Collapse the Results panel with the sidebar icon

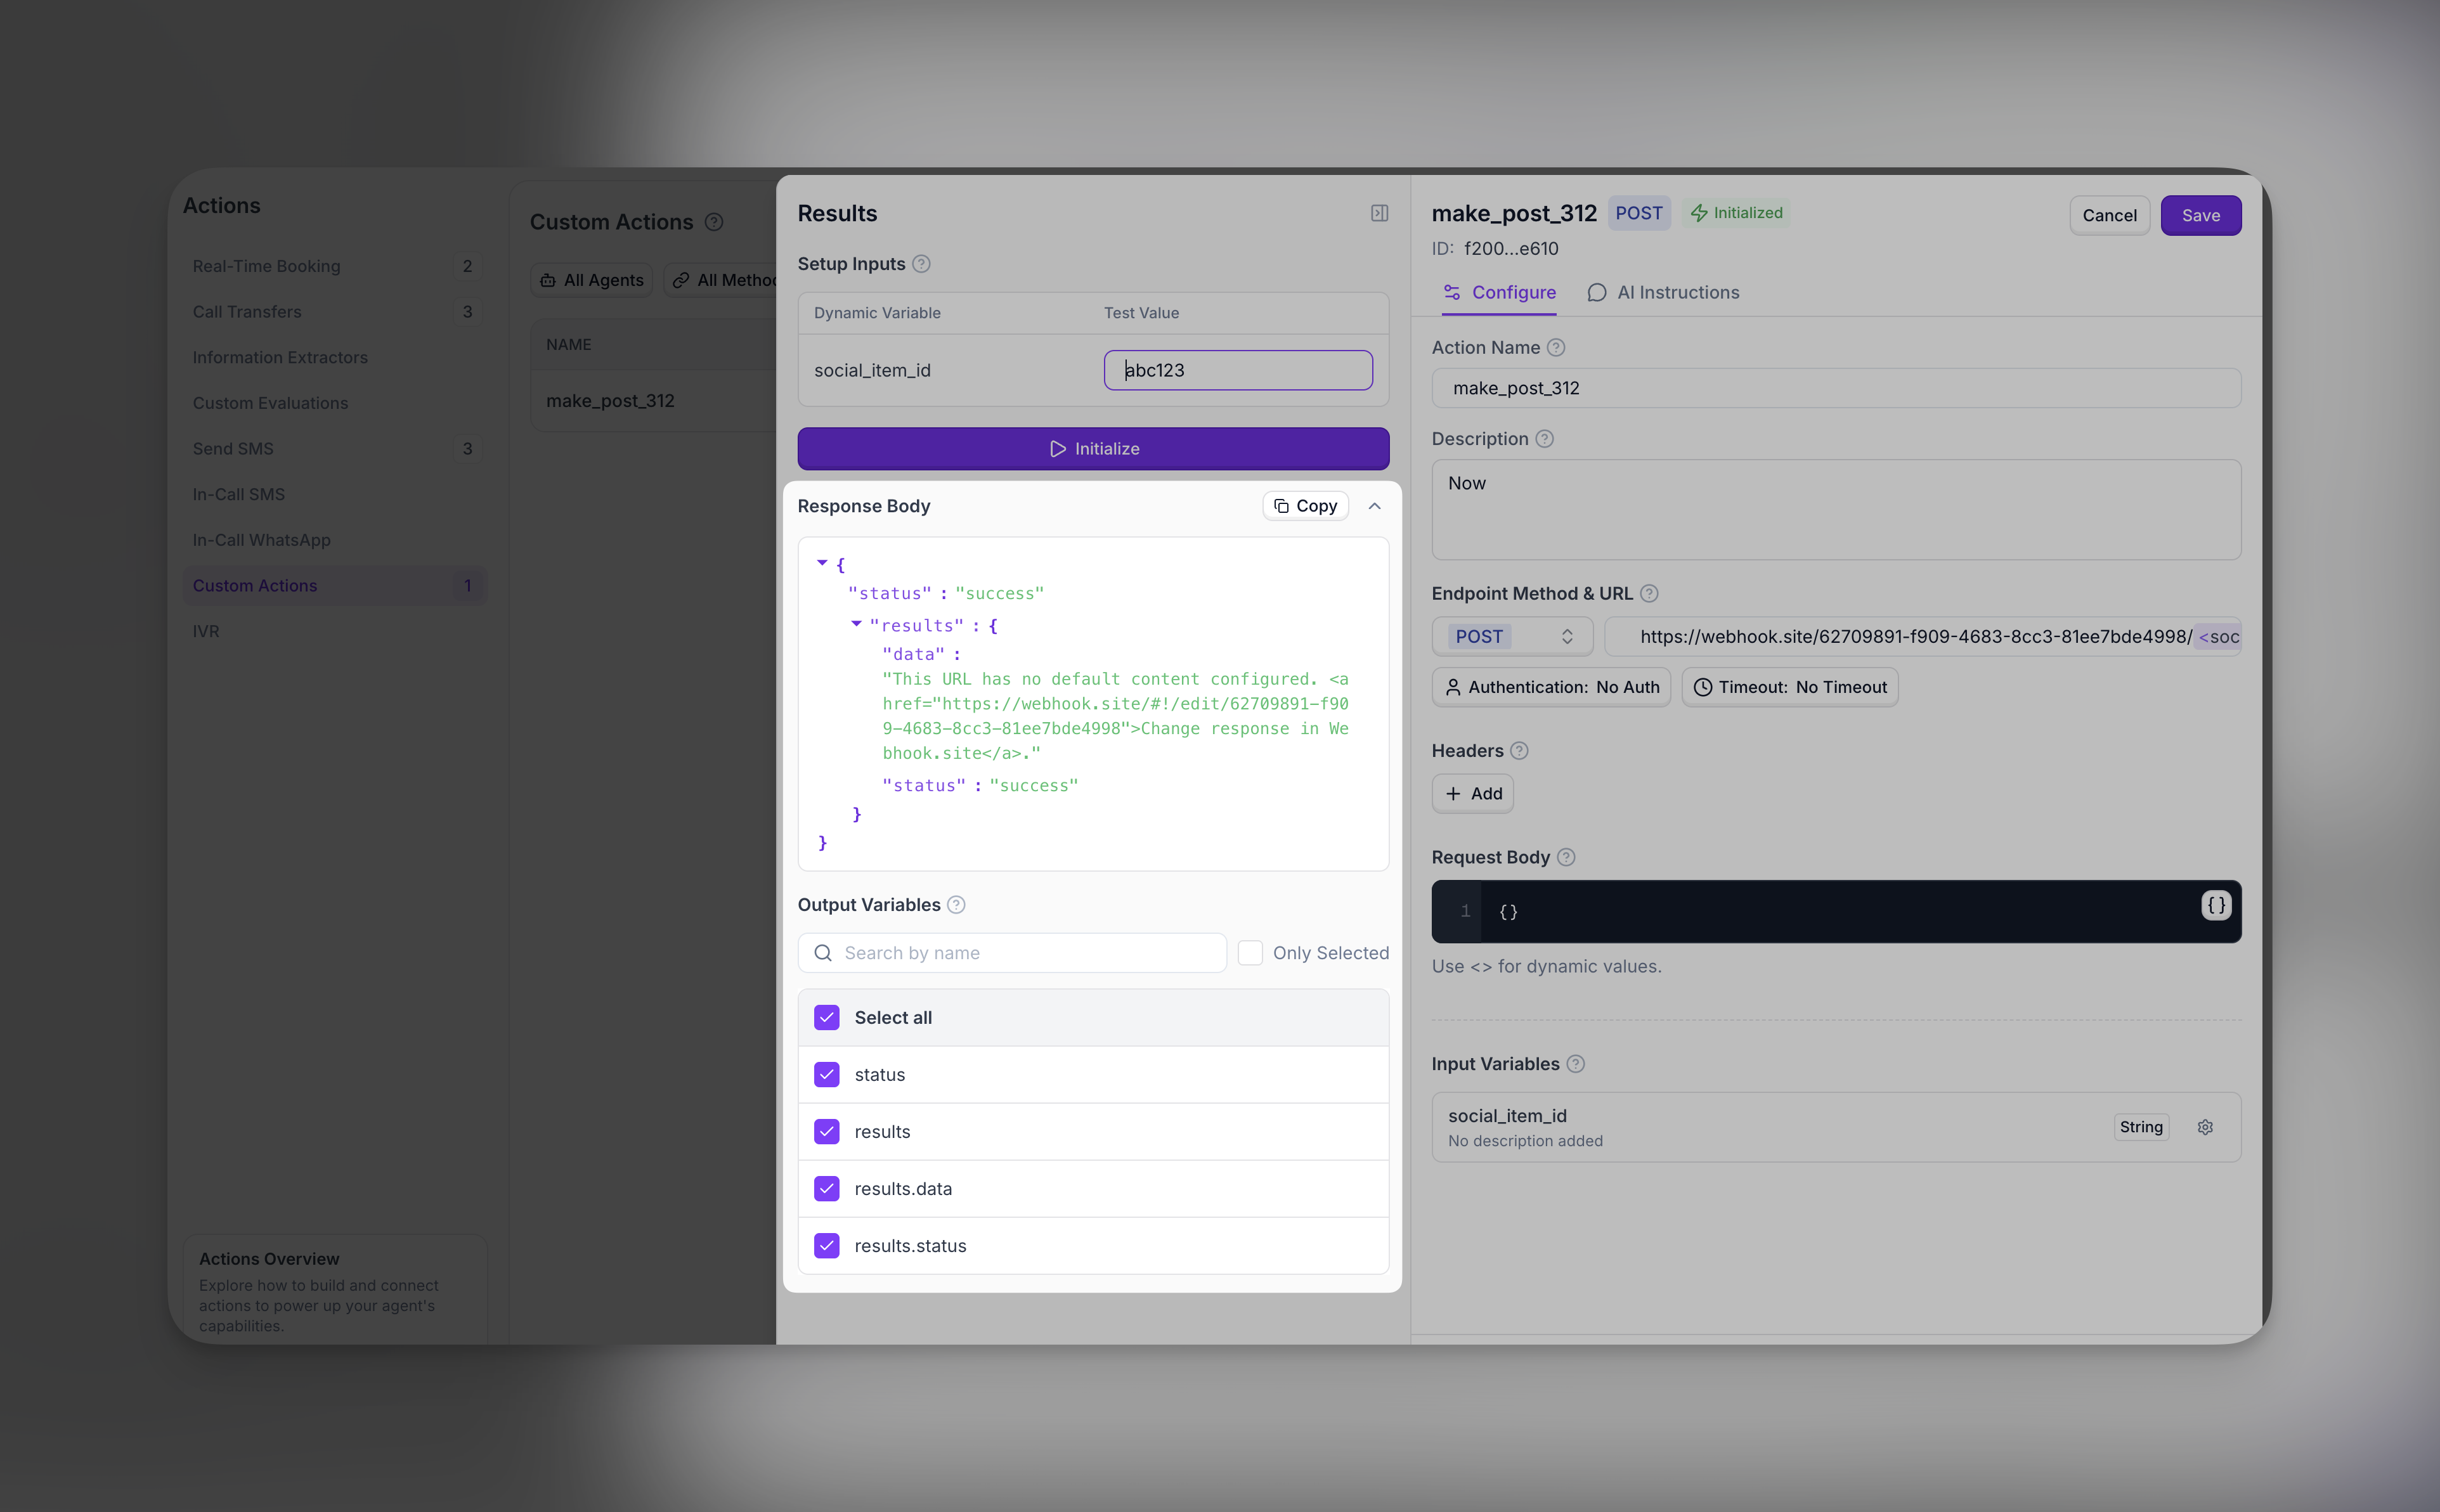point(1379,213)
